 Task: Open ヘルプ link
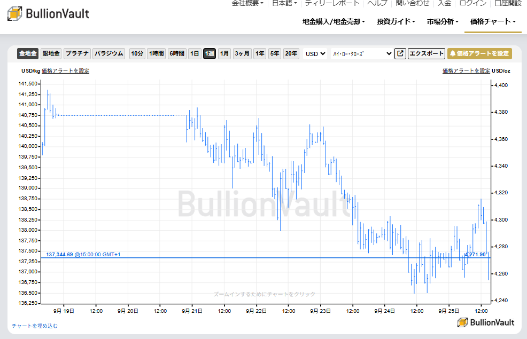click(377, 3)
